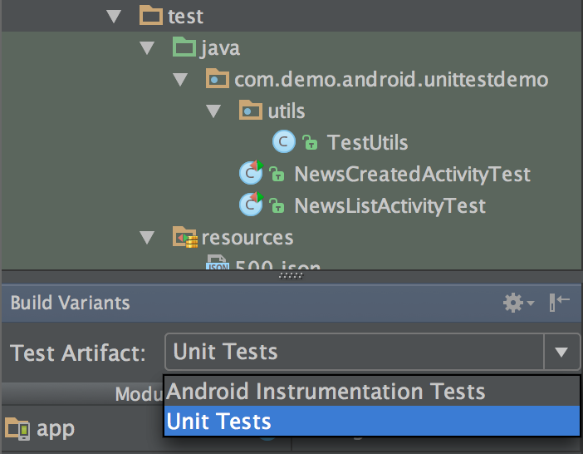Collapse the test folder
The width and height of the screenshot is (583, 454).
click(x=114, y=16)
